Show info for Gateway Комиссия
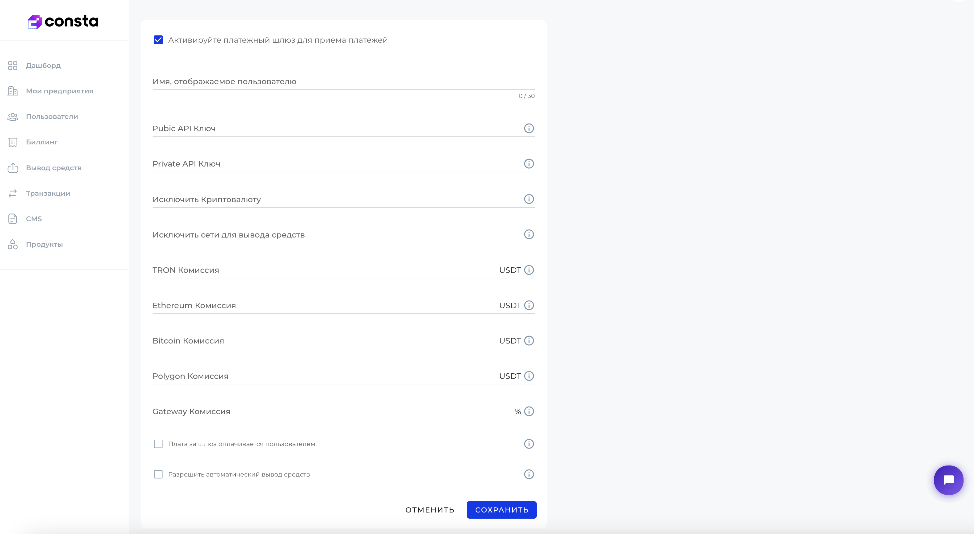The height and width of the screenshot is (534, 974). point(529,411)
